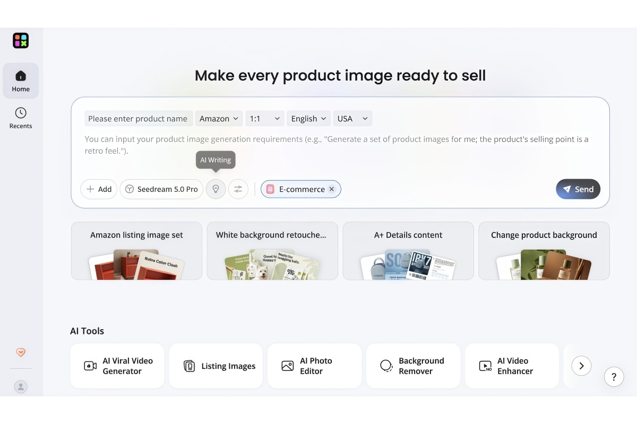Image resolution: width=637 pixels, height=424 pixels.
Task: Open the settings sliders icon
Action: (238, 189)
